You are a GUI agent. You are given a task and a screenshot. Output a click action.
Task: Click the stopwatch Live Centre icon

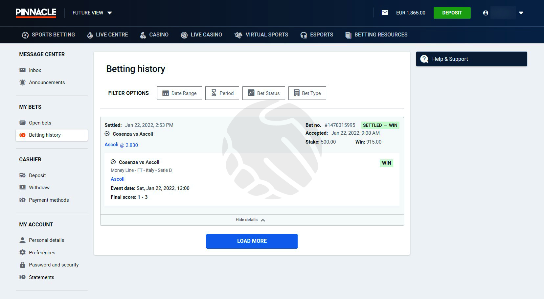(90, 35)
